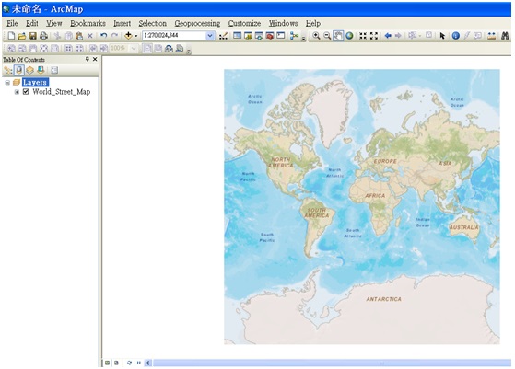Screen dimensions: 515x369
Task: List By Drawing Order in TOC
Action: (x=8, y=70)
